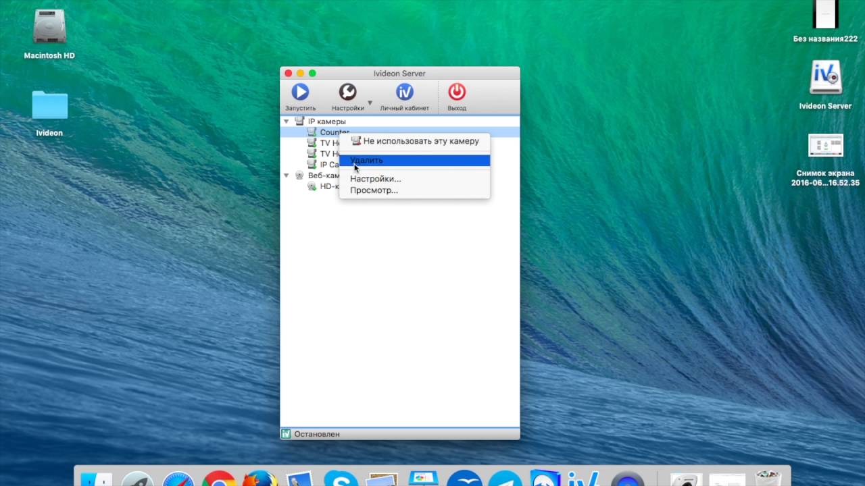Screen dimensions: 865x486
Task: Click the Ivideon Server window title
Action: [x=399, y=73]
